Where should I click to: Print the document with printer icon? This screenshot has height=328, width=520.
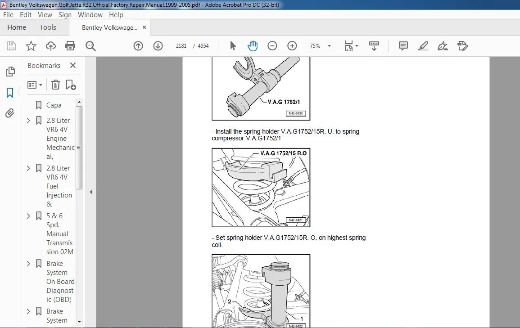pyautogui.click(x=70, y=46)
